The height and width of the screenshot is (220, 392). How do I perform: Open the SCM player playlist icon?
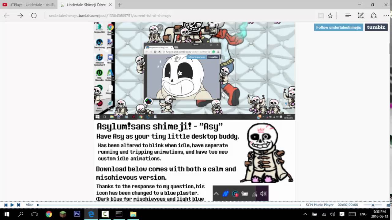click(x=388, y=205)
